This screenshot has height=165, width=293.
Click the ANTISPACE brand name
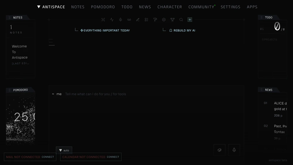pyautogui.click(x=54, y=7)
